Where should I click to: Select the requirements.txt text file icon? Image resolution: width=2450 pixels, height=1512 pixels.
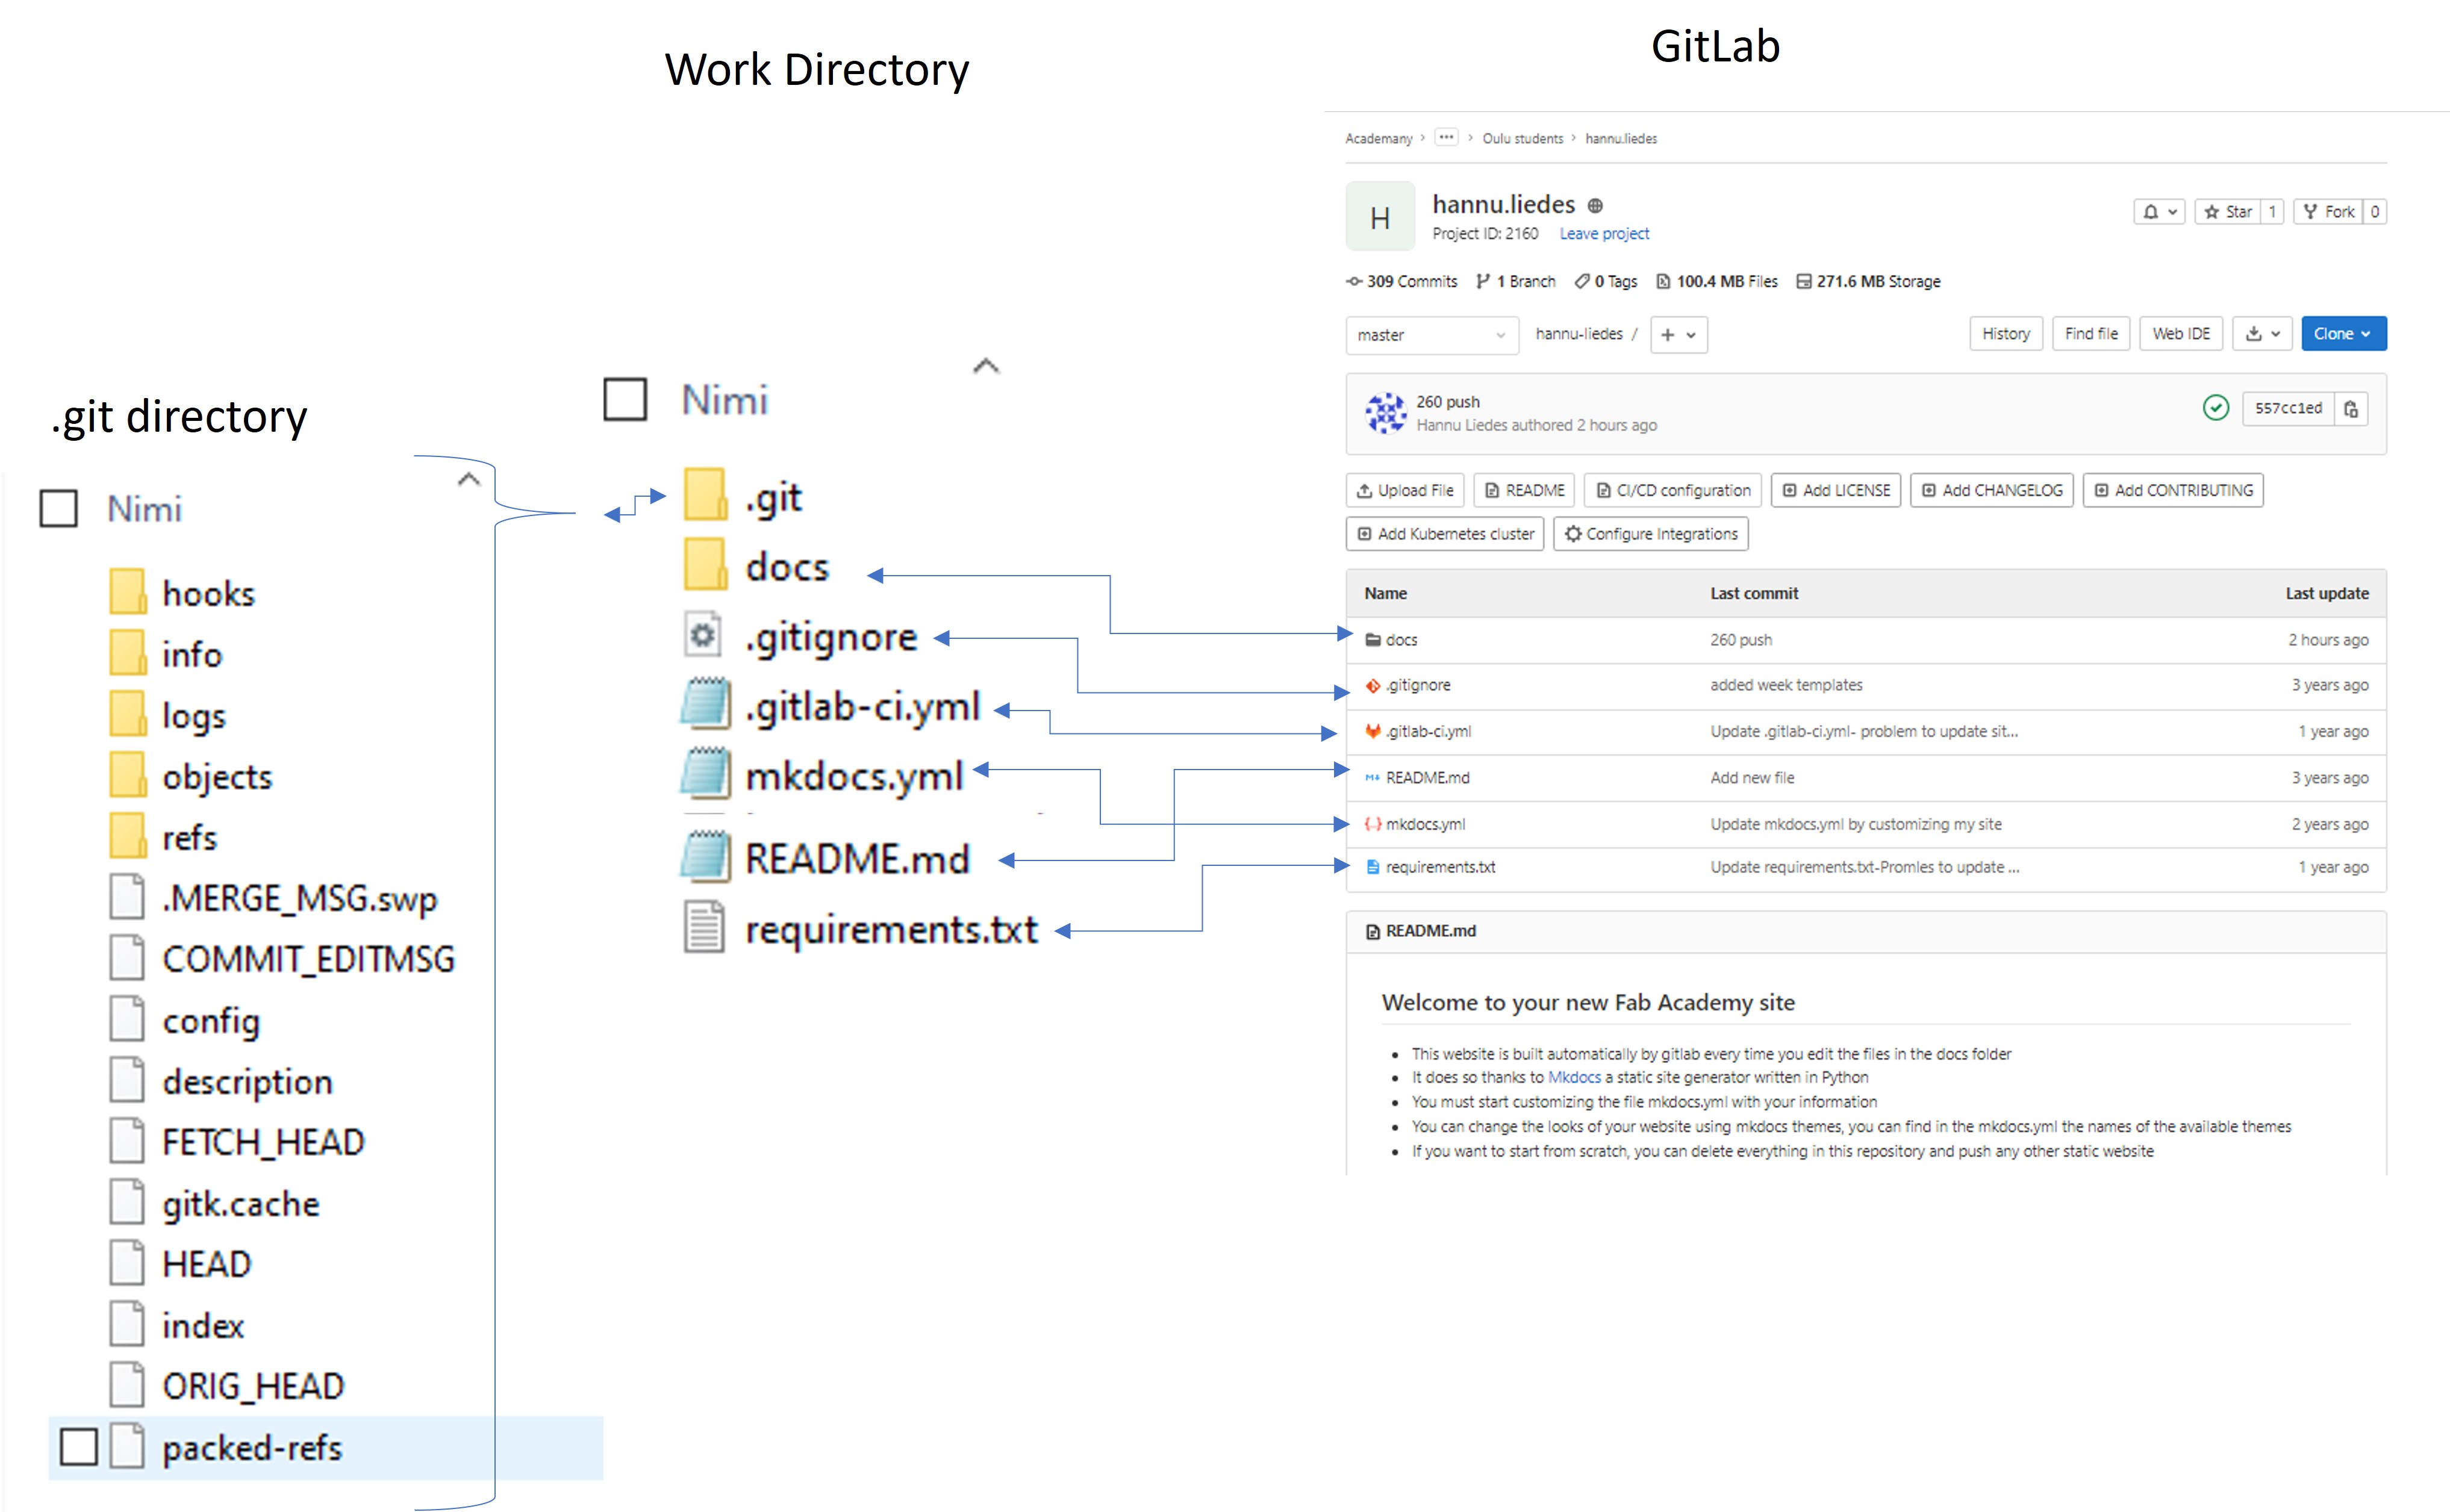pos(704,927)
